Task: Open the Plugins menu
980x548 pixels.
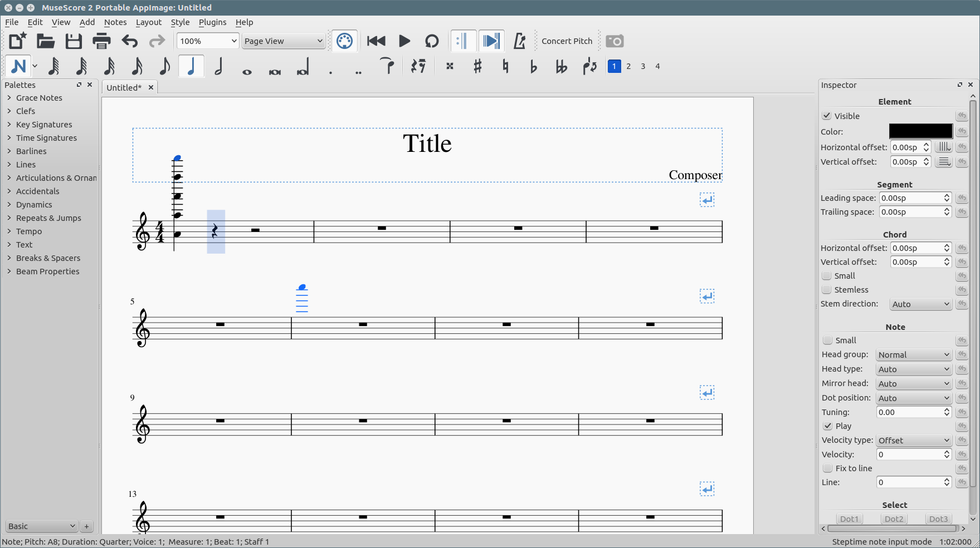Action: [x=212, y=22]
